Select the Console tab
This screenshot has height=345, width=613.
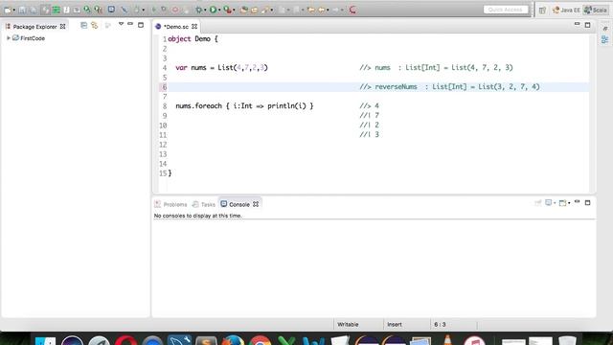[235, 204]
